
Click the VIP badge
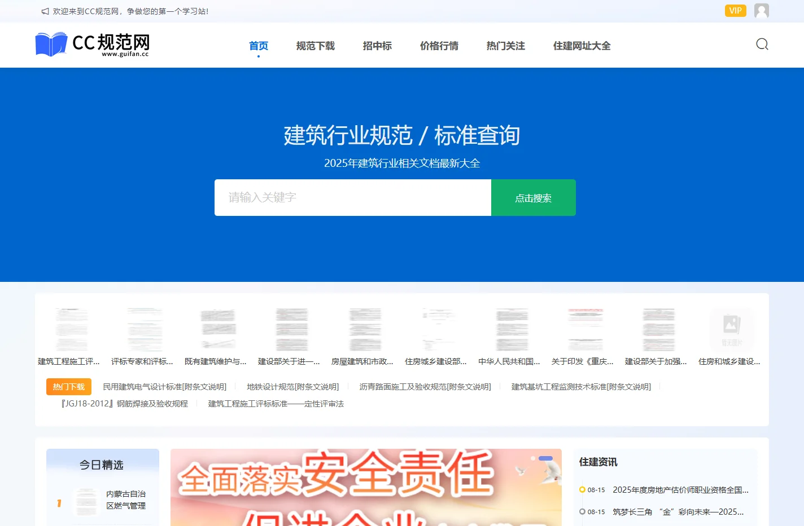(x=735, y=11)
